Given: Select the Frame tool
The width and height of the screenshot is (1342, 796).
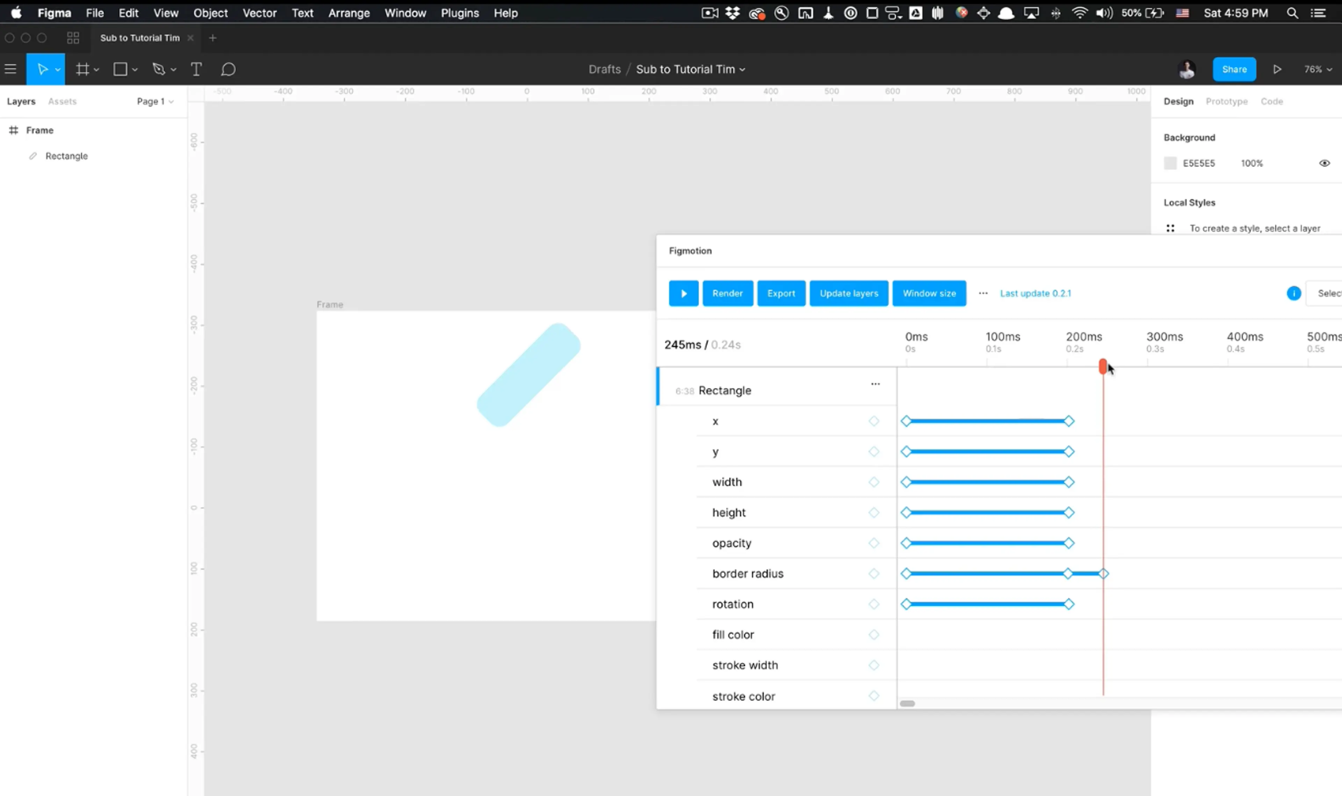Looking at the screenshot, I should tap(82, 69).
